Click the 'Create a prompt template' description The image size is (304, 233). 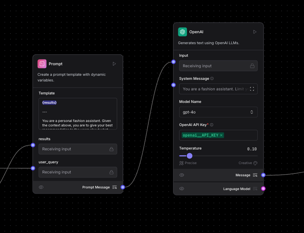(71, 77)
